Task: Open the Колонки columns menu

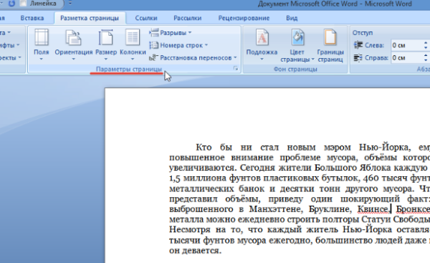Action: pos(133,44)
